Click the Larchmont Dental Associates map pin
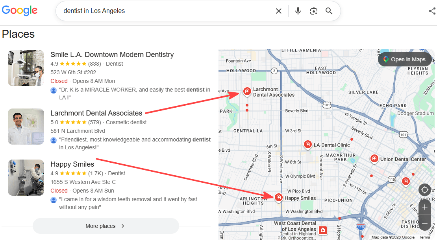Screen dimensions: 437x246 tap(247, 91)
